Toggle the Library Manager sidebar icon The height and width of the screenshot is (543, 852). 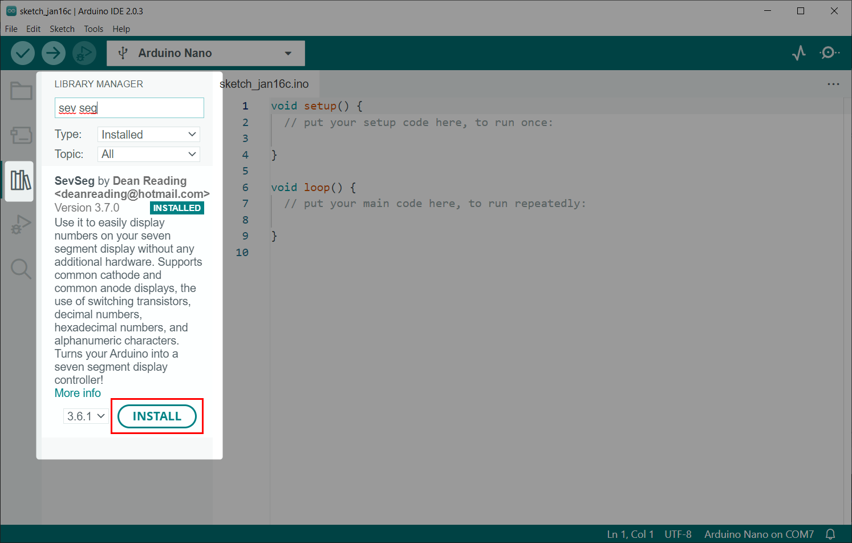pos(21,180)
